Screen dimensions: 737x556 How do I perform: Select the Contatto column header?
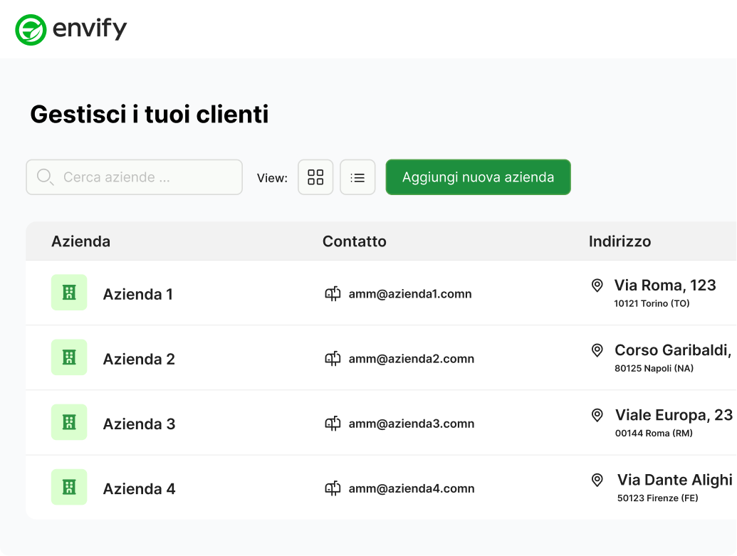[354, 241]
